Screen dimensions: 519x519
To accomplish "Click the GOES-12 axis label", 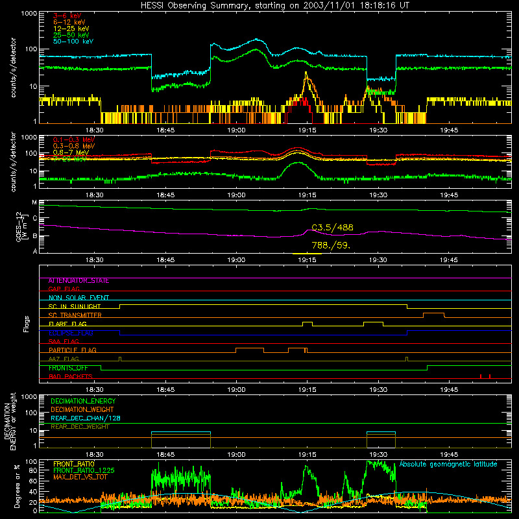I will click(x=21, y=226).
